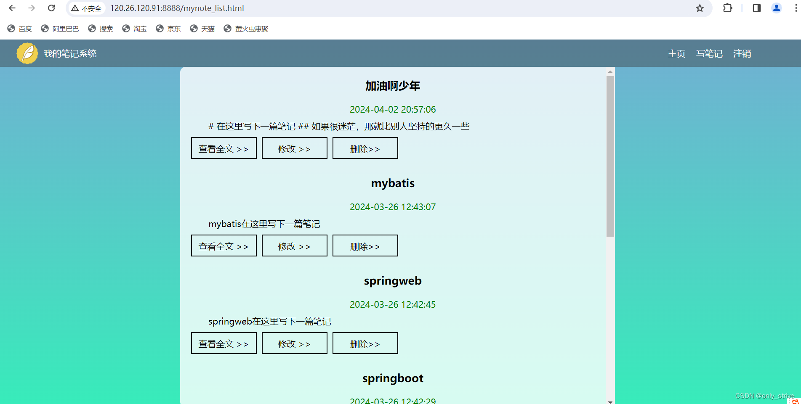Click the 加油啊少年 summary starting 在这里写下一篇笔记
This screenshot has width=801, height=404.
[339, 127]
